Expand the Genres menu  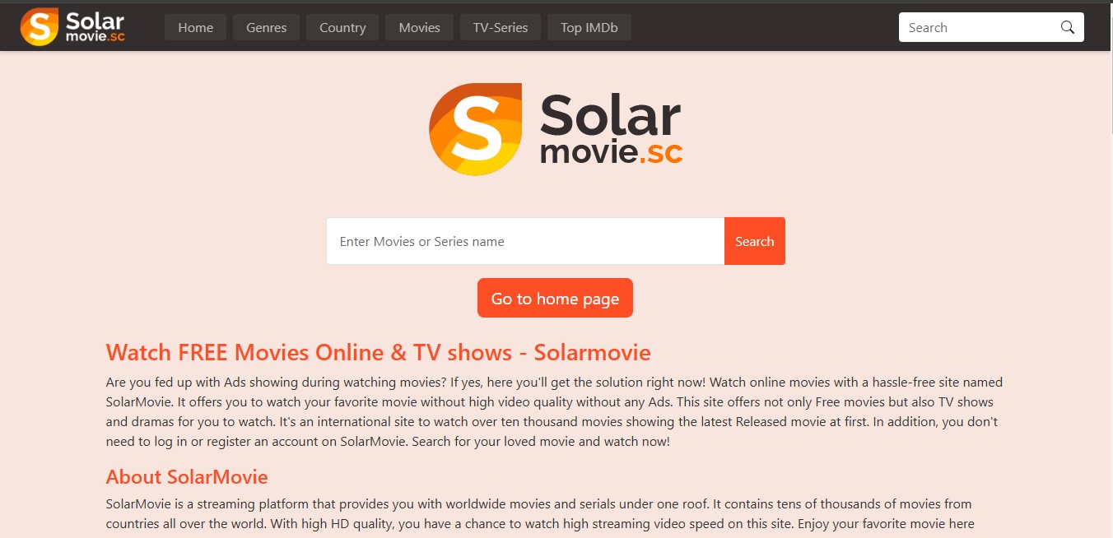(x=267, y=27)
